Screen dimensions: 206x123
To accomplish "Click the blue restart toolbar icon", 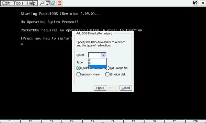I will coord(54,3).
